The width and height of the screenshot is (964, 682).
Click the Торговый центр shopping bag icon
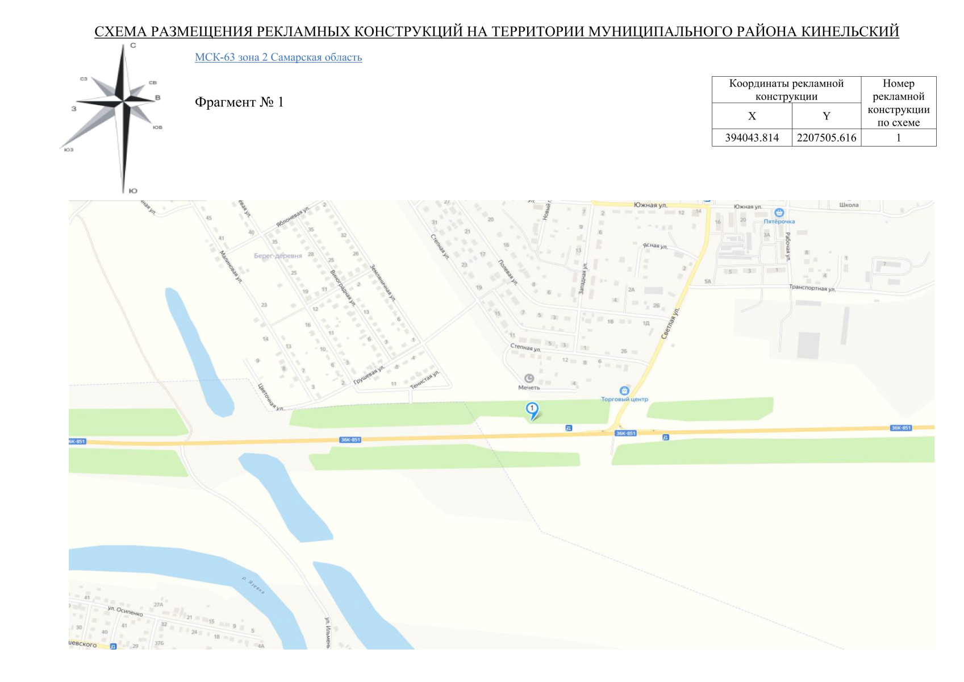click(624, 391)
